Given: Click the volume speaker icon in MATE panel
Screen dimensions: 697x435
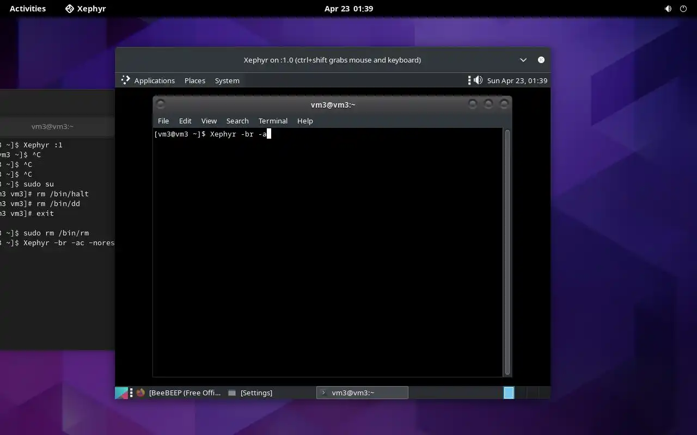Looking at the screenshot, I should [478, 80].
